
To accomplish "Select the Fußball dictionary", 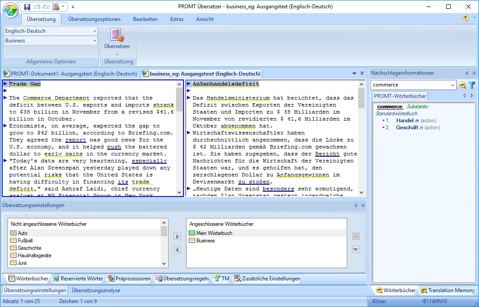I will click(85, 241).
